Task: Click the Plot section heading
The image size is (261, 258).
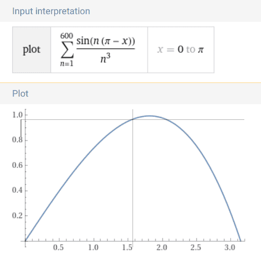Action: pos(20,94)
